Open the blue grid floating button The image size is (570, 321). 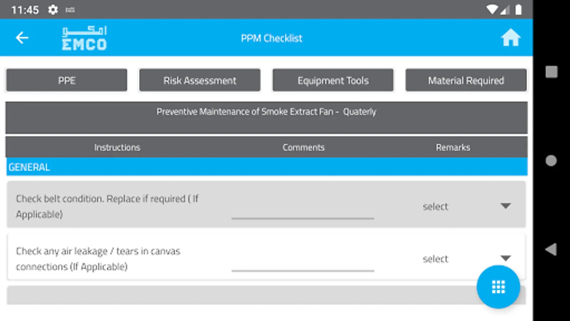(498, 287)
